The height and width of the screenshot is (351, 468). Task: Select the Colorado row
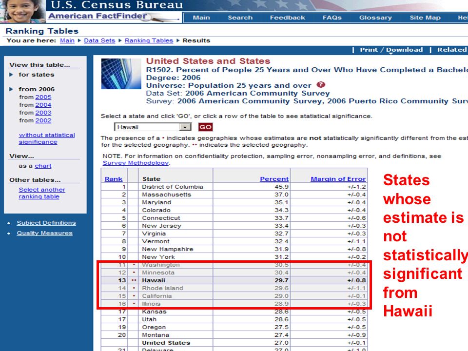tap(234, 210)
